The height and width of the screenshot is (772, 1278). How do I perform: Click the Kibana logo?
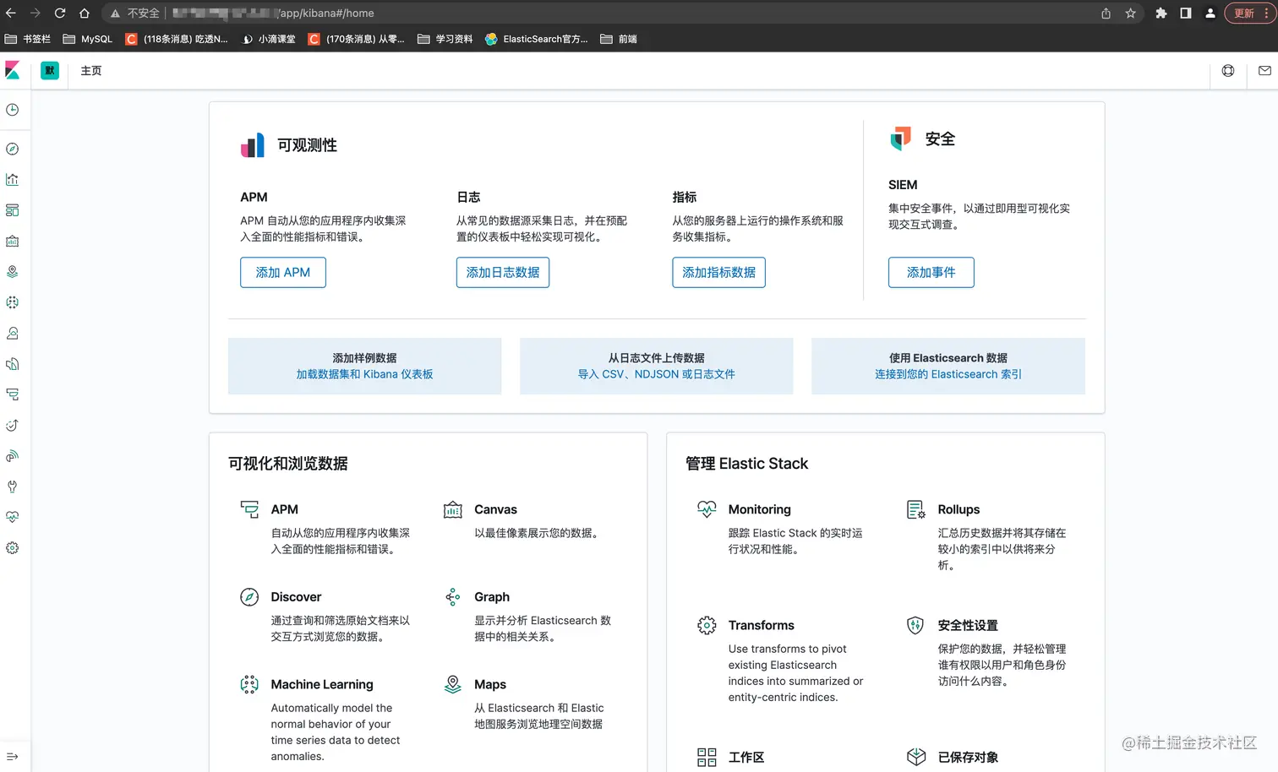pyautogui.click(x=13, y=71)
